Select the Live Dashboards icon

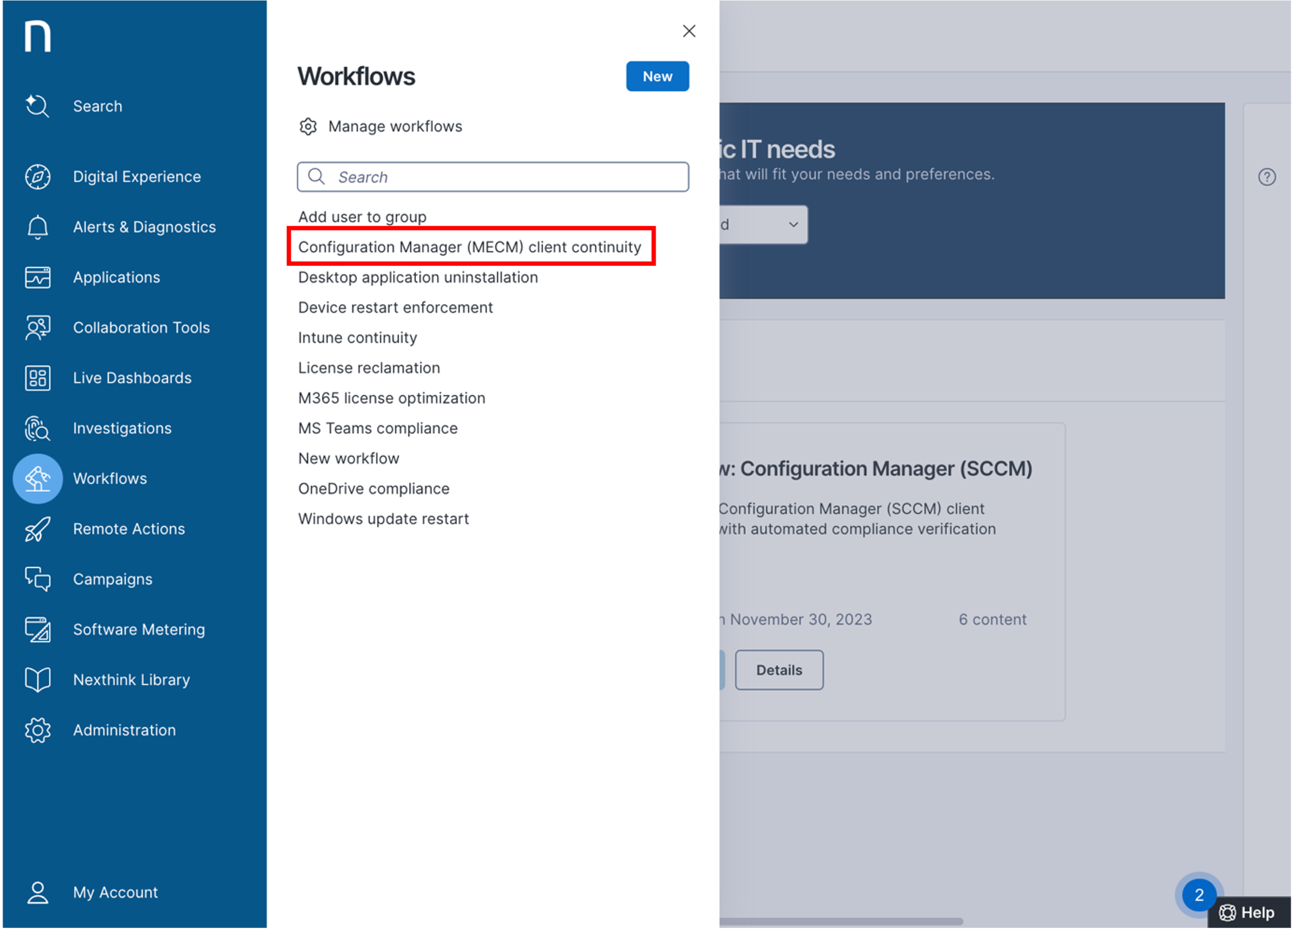point(37,377)
